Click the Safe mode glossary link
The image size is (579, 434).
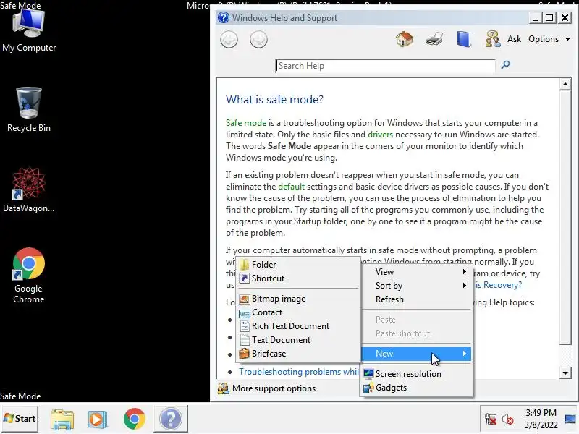click(246, 123)
